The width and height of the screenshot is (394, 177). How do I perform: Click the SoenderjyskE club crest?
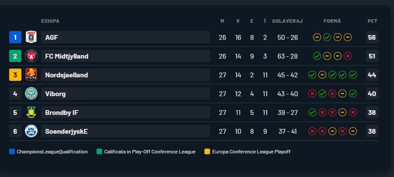31,131
